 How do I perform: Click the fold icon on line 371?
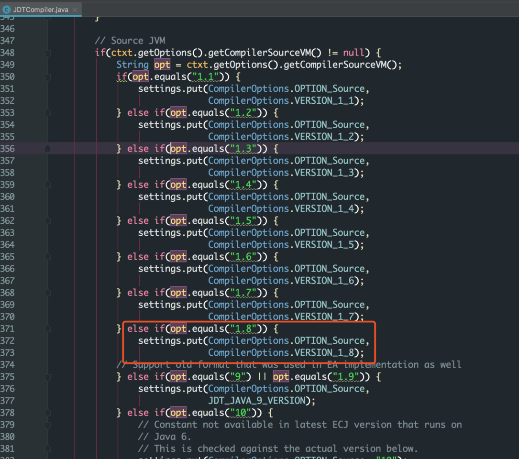pyautogui.click(x=48, y=328)
